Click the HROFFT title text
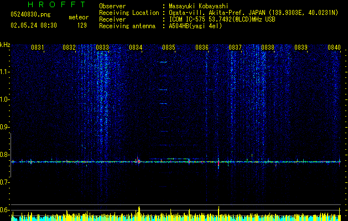Image resolution: width=348 pixels, height=221 pixels. 56,4
